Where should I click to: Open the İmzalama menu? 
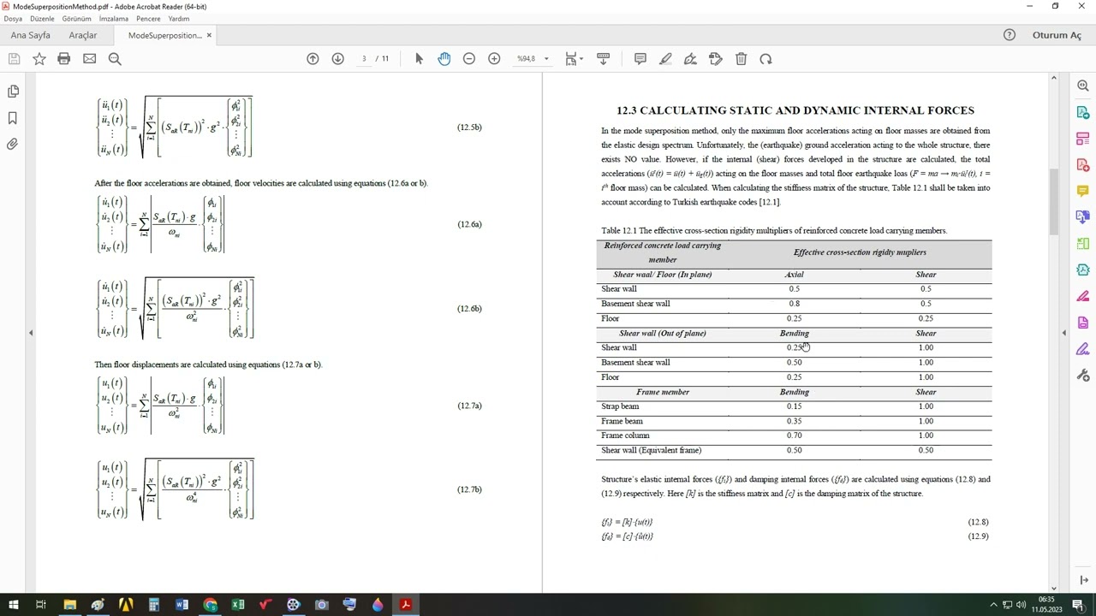click(114, 18)
